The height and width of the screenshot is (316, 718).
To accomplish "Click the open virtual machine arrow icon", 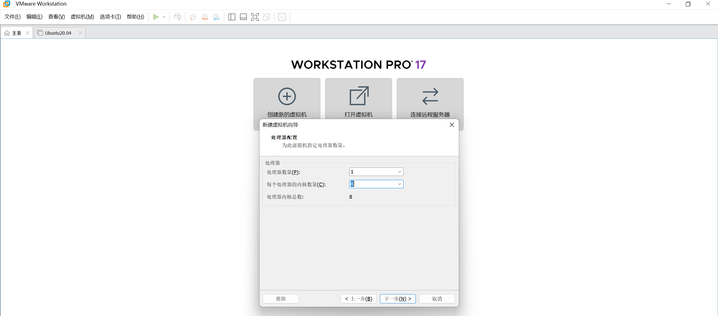I will pyautogui.click(x=359, y=96).
